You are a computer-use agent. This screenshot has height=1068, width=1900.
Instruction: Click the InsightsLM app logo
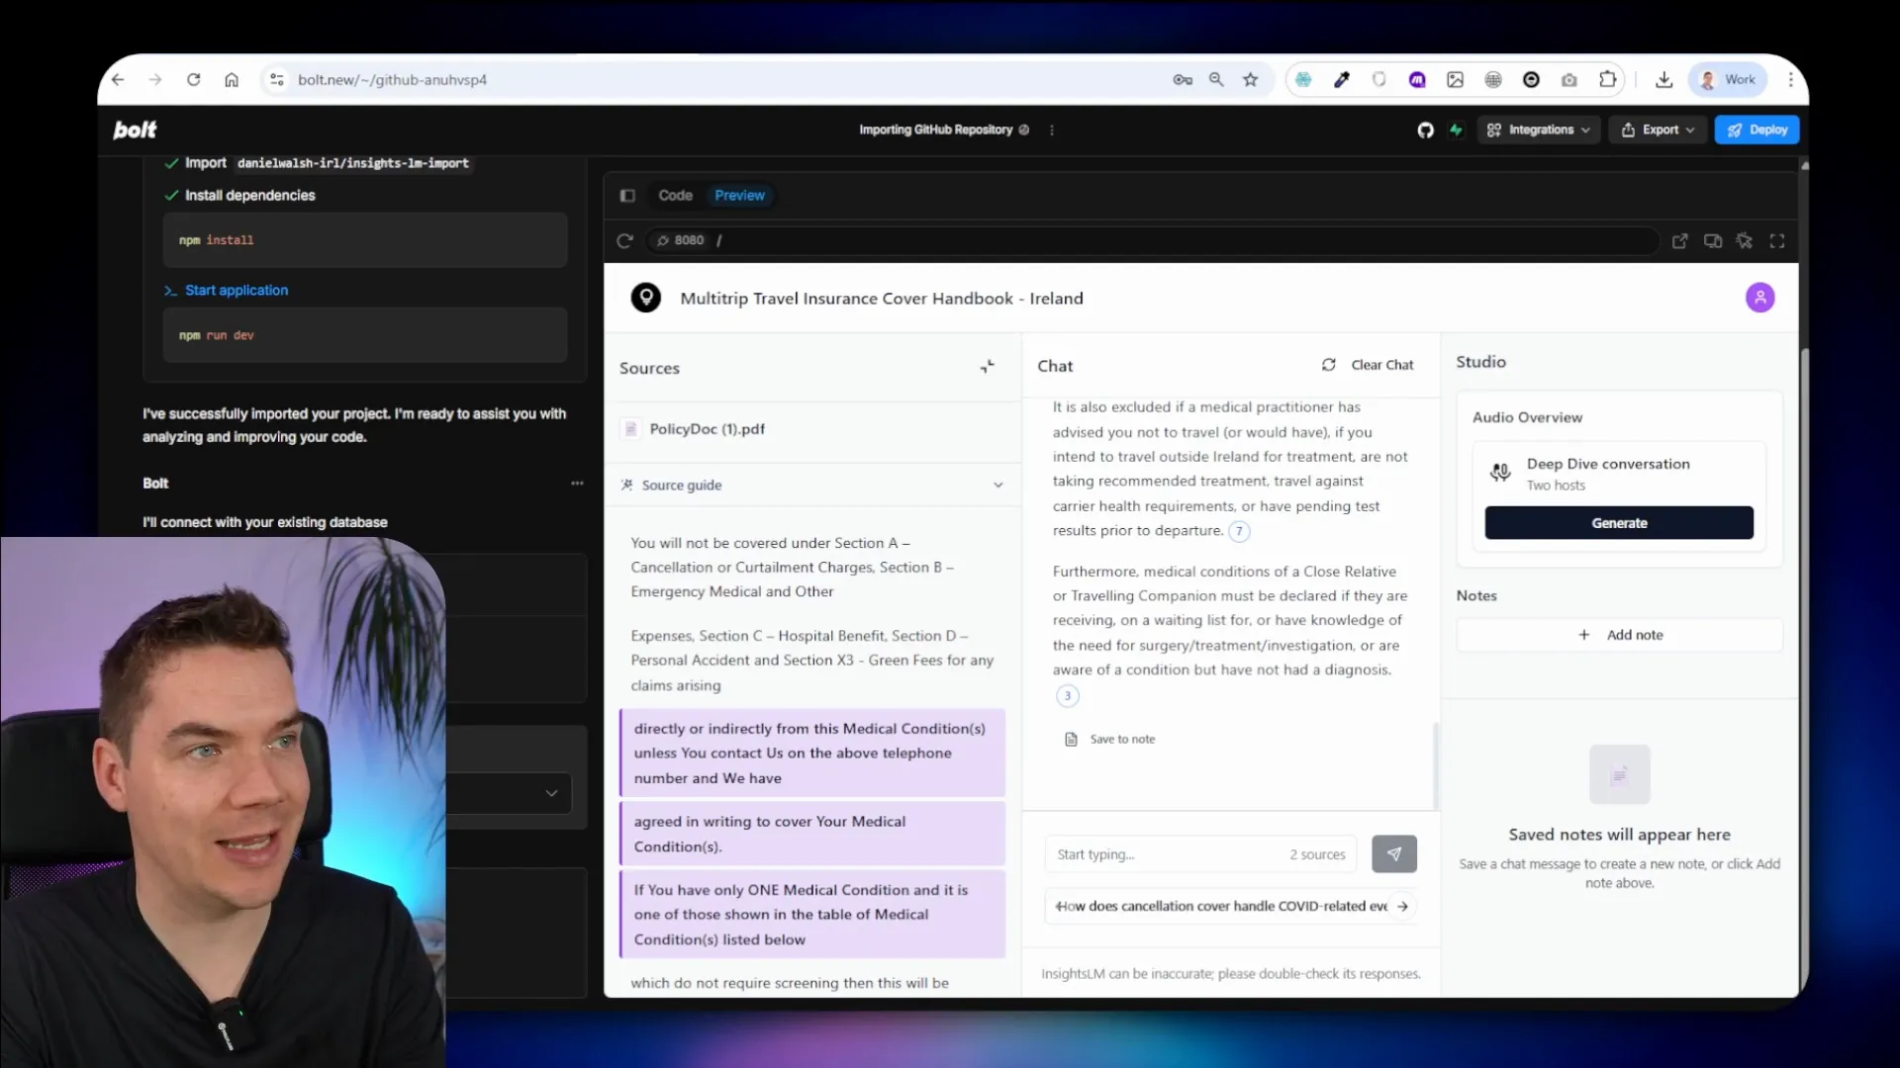(x=645, y=298)
